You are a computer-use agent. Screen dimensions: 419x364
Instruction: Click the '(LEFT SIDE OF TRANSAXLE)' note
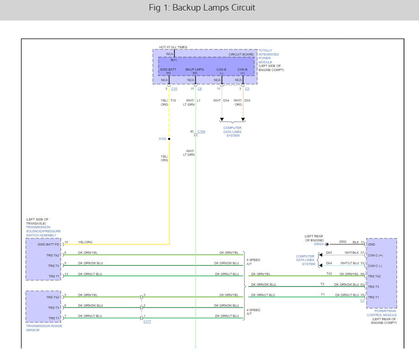[37, 221]
